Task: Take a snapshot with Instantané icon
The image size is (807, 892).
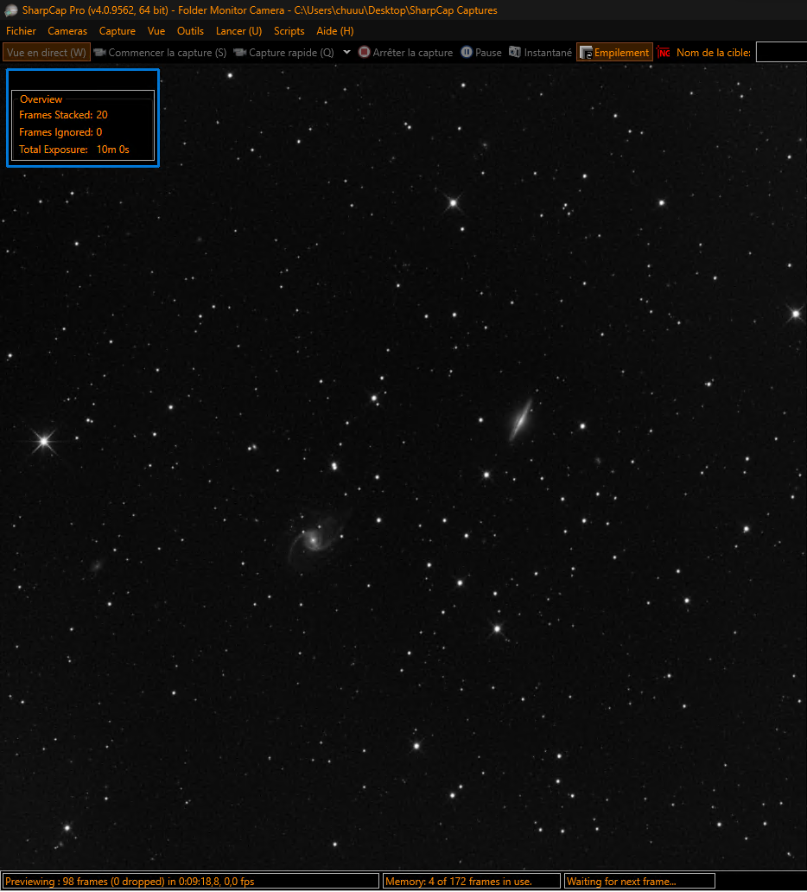Action: pos(515,53)
